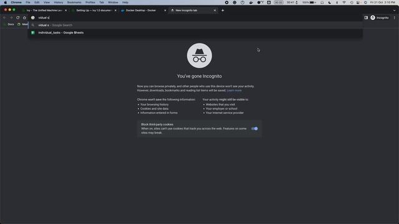Open the History menu
This screenshot has height=224, width=399.
click(58, 2)
